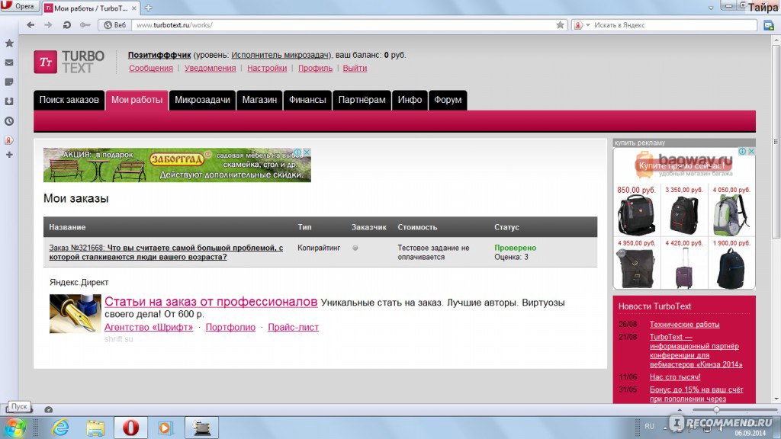Screen dimensions: 781x439
Task: Click the Искать в Яндекс search field
Action: [673, 25]
